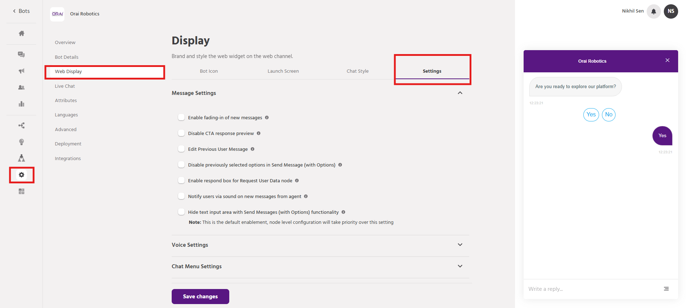Open the analytics bar chart icon

click(21, 104)
